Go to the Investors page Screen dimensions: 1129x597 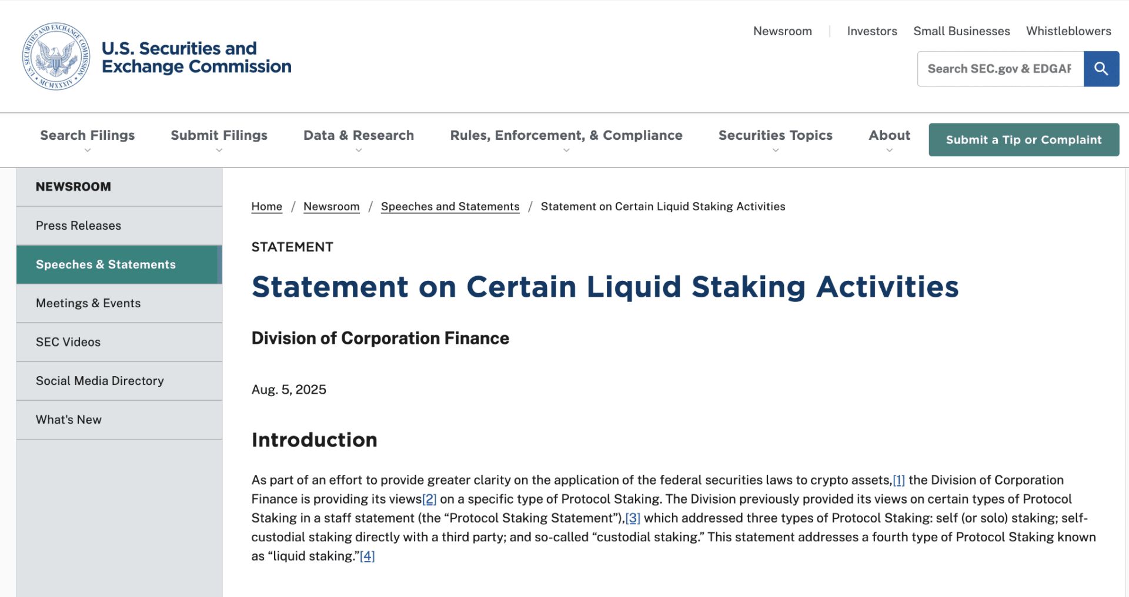pos(872,31)
